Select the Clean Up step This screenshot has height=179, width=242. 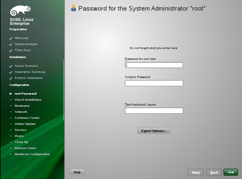21,142
